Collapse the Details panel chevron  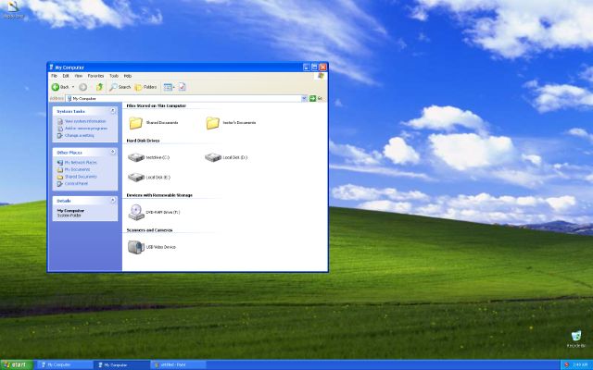click(x=113, y=201)
